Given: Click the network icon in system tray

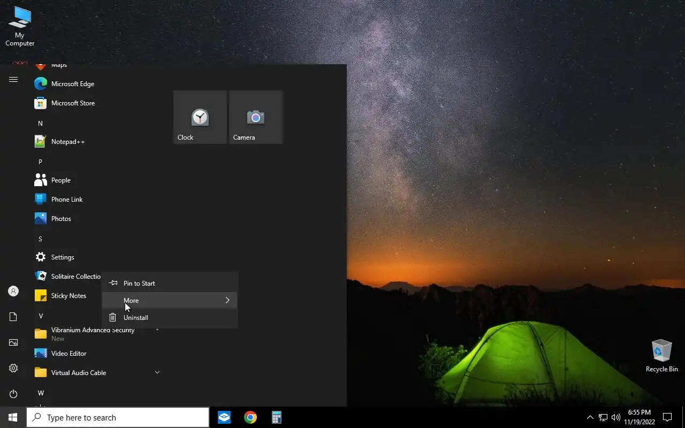Looking at the screenshot, I should coord(603,417).
